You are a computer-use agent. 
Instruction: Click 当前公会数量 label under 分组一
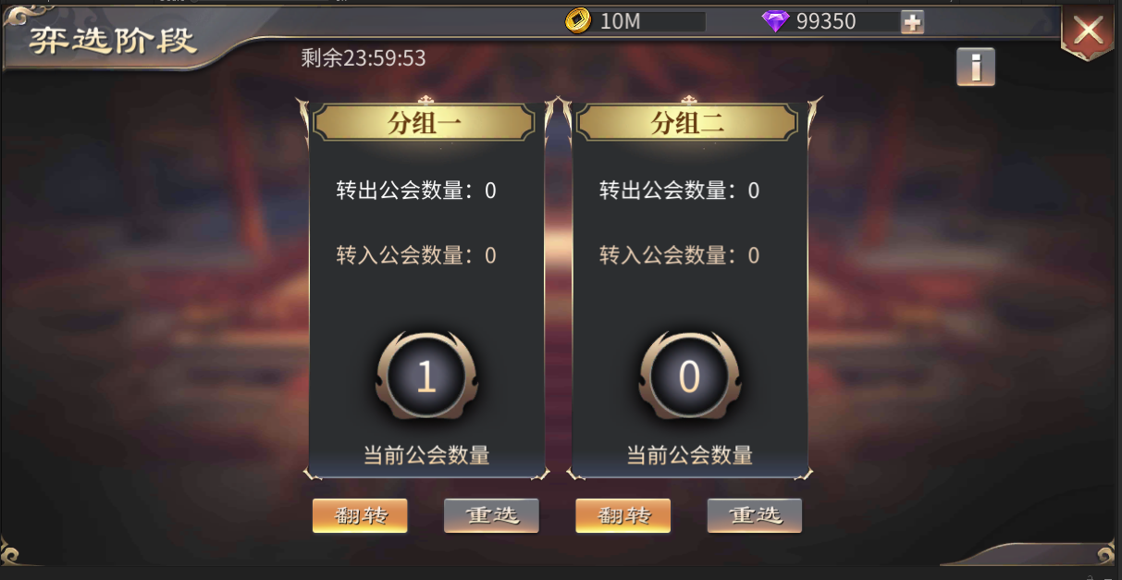point(426,454)
